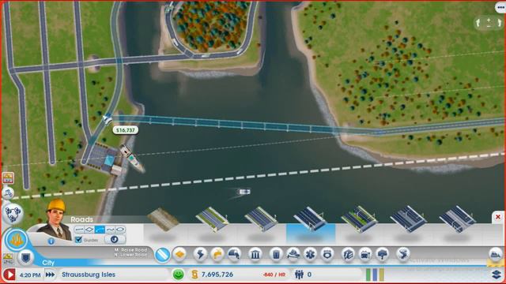Viewport: 506px width, 284px height.
Task: Select the Bulldoze tool icon
Action: point(496,254)
